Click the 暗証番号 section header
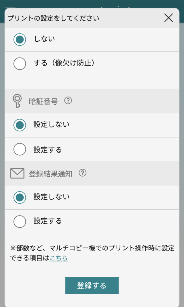 click(x=43, y=101)
